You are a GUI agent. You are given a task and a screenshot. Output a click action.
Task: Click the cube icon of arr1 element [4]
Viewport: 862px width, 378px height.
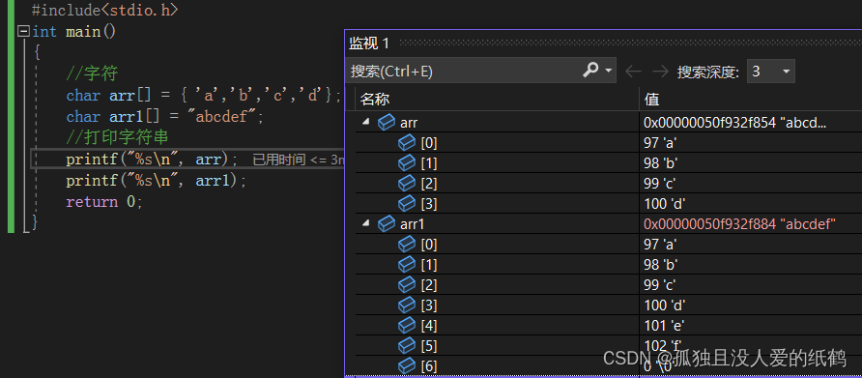pos(406,325)
